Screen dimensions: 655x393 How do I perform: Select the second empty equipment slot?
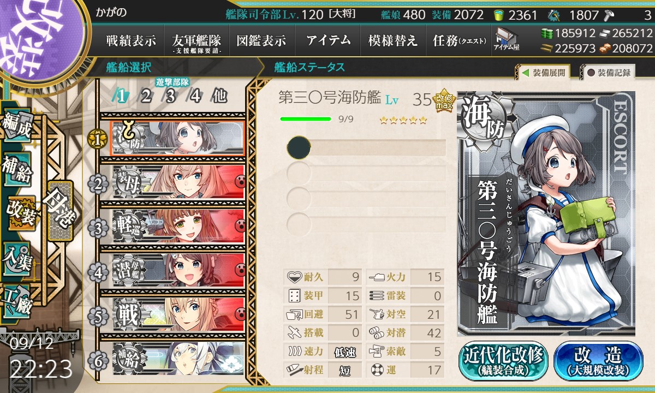click(366, 173)
